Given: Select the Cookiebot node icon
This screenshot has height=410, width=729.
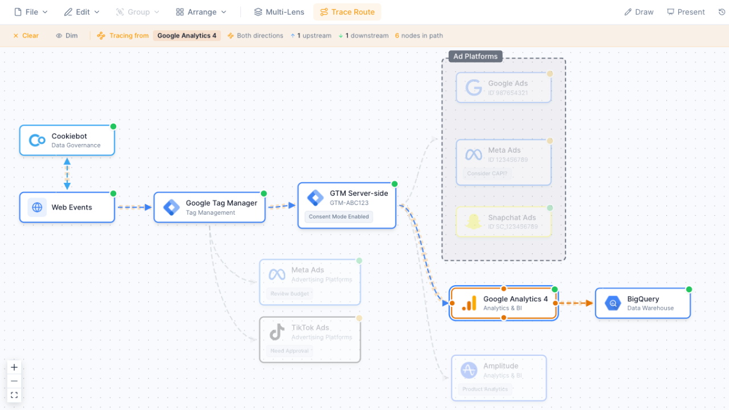Looking at the screenshot, I should click(x=36, y=140).
